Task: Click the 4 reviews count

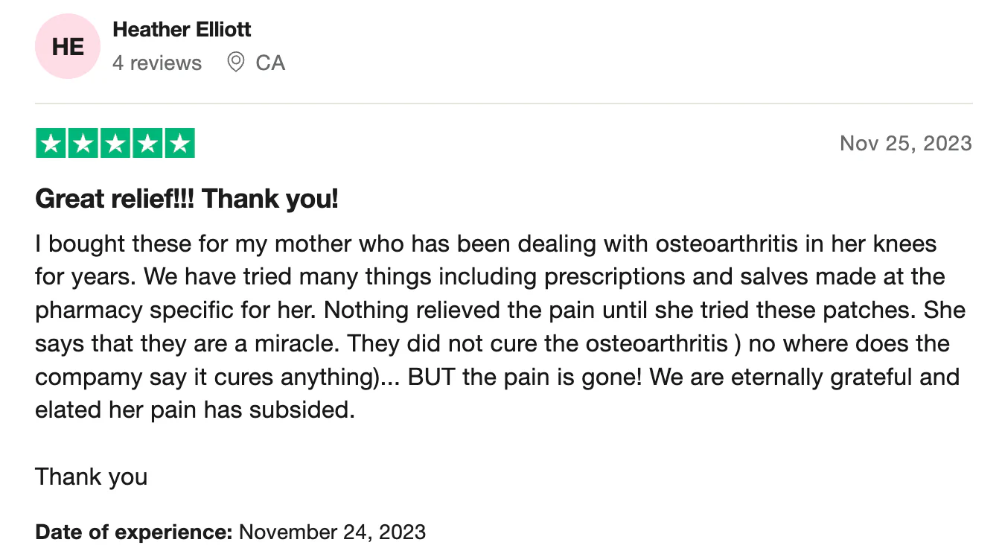Action: [157, 63]
